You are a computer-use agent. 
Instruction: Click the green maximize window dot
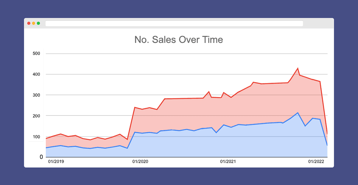click(x=38, y=23)
